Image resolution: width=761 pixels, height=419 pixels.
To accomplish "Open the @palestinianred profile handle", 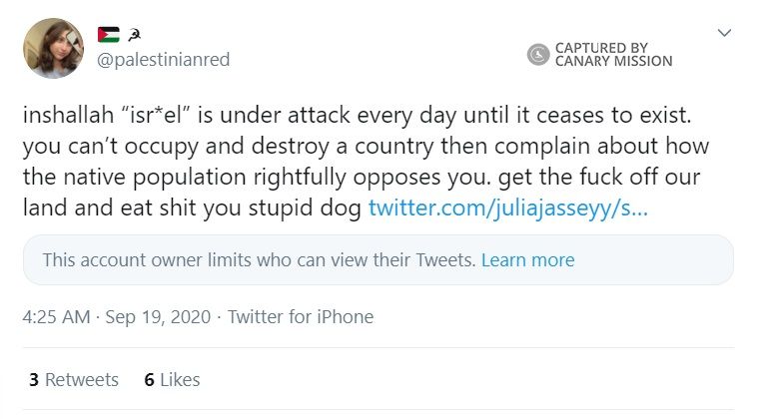I will click(163, 60).
